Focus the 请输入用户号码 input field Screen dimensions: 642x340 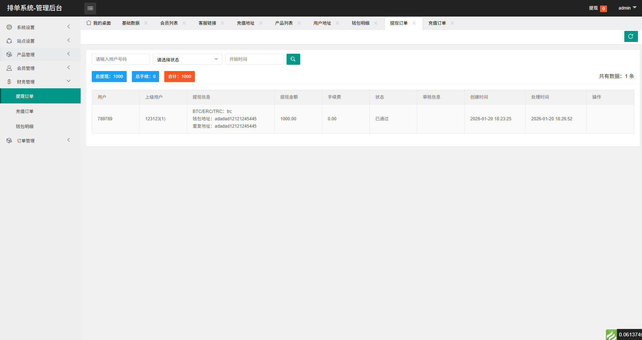(x=120, y=59)
